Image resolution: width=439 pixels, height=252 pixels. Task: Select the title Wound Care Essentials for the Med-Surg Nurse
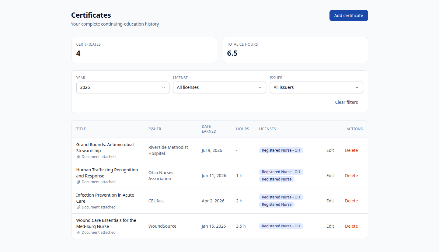(106, 223)
